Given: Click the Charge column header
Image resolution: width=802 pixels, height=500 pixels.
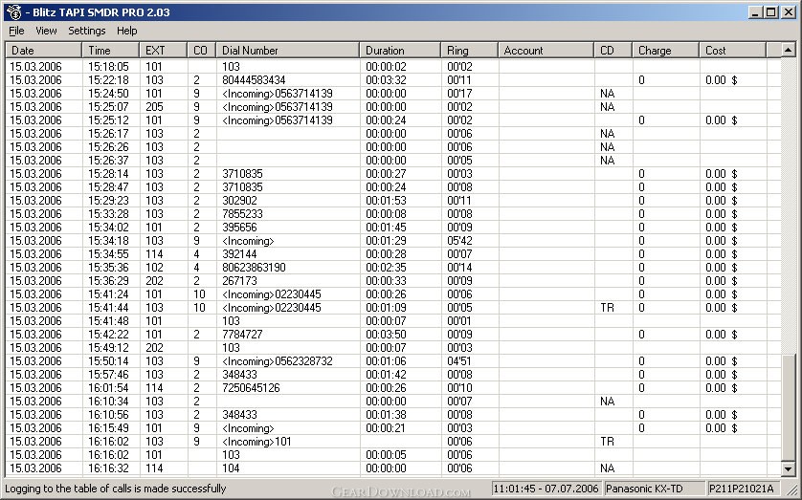Looking at the screenshot, I should 666,51.
